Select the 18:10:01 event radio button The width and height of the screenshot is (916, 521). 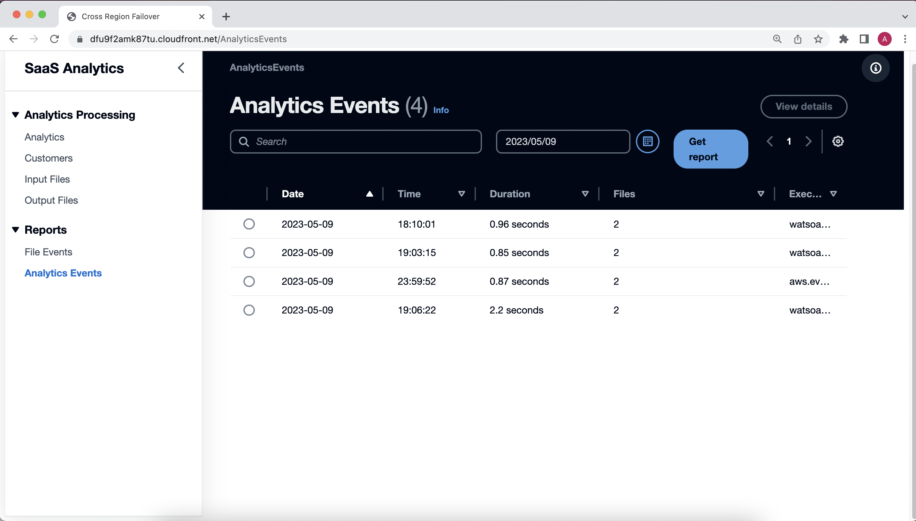249,224
